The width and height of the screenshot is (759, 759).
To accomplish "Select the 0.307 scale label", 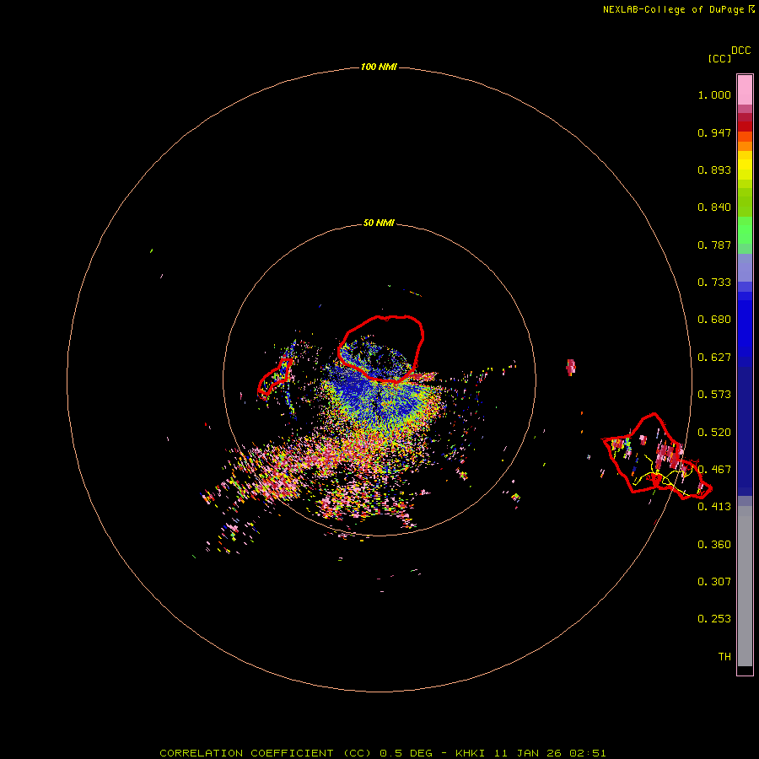I will pos(714,581).
